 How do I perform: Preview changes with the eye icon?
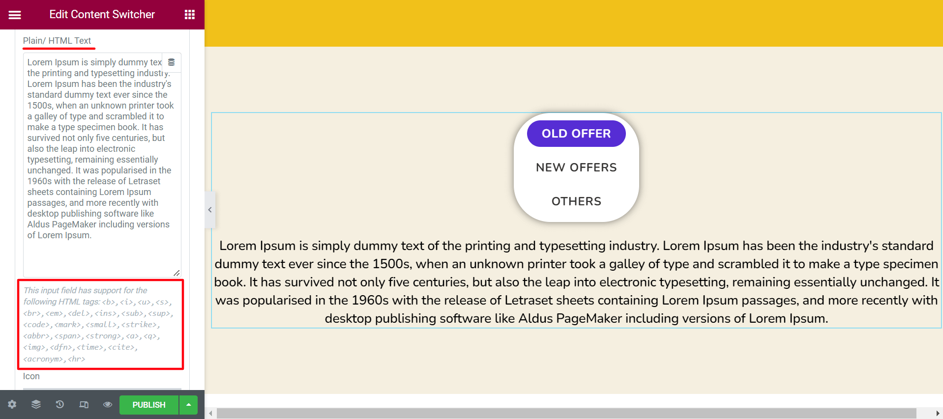(108, 404)
